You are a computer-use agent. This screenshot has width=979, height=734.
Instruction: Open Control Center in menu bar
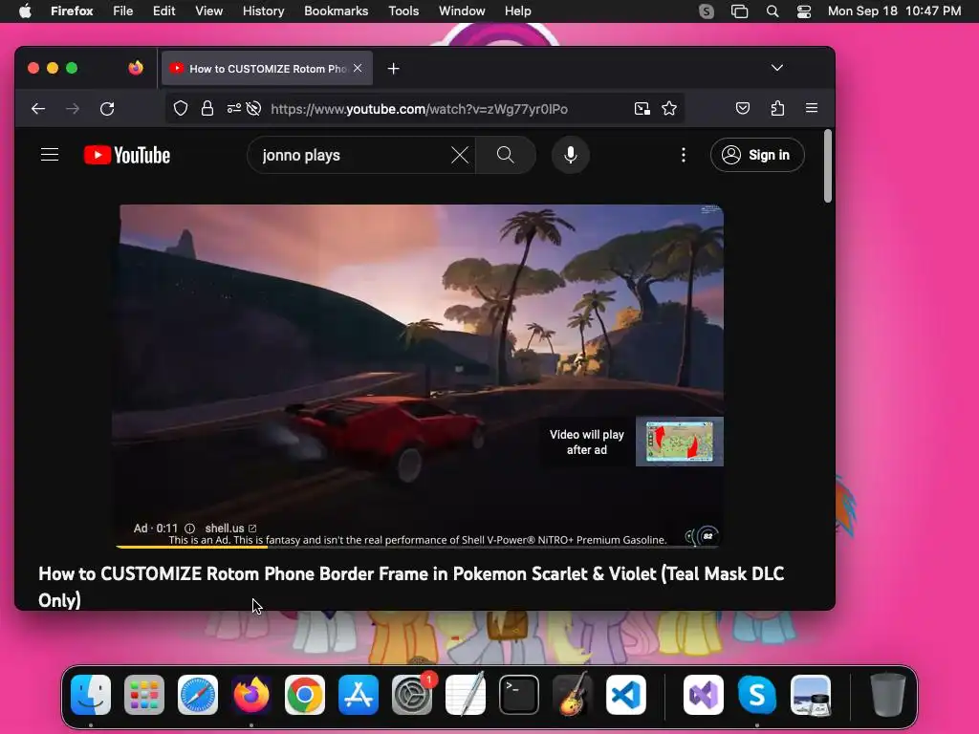[x=804, y=11]
